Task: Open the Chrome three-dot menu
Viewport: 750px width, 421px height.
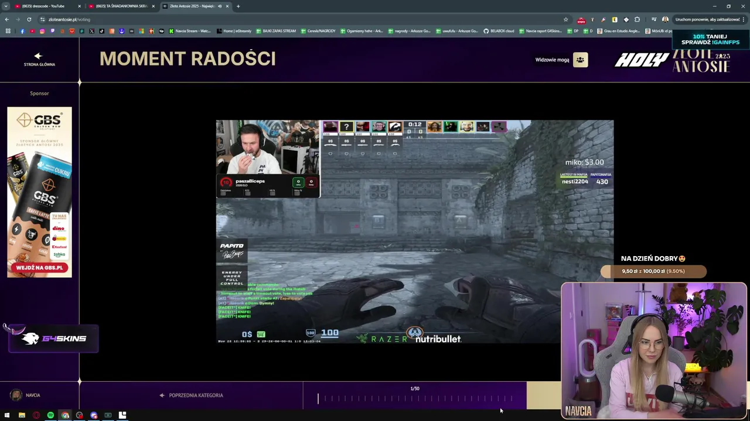Action: [744, 19]
